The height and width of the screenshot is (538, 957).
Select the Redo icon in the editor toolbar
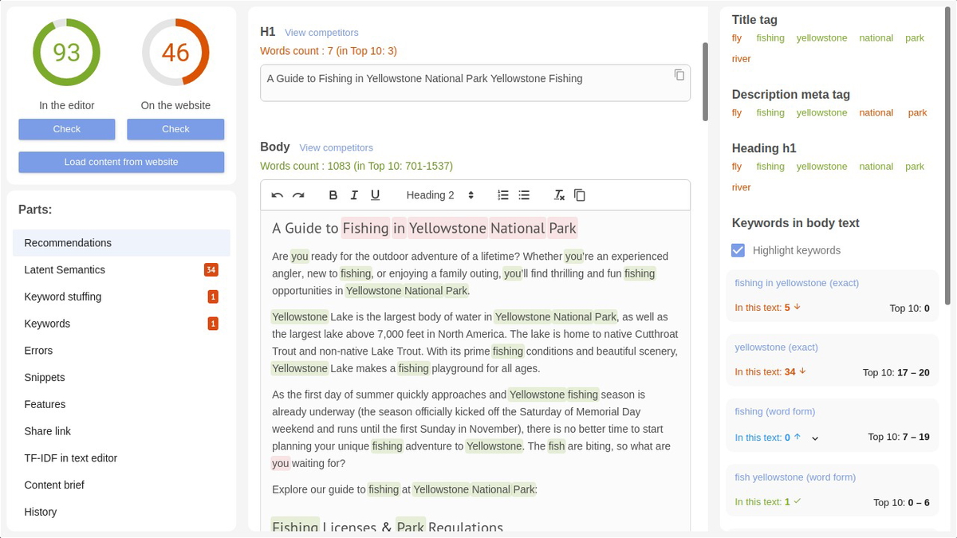coord(297,194)
